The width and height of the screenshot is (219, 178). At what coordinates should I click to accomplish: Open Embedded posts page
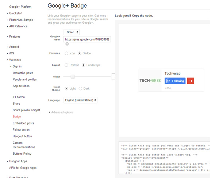[x=23, y=123]
